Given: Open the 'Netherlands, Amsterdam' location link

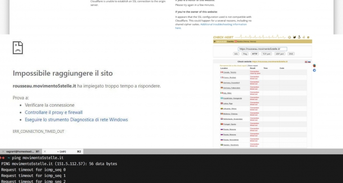Looking at the screenshot, I should (233, 119).
